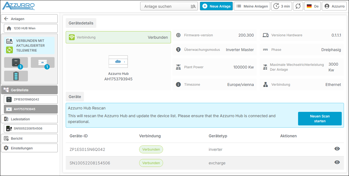Click the Geräte-ID column header
The height and width of the screenshot is (176, 349).
point(79,136)
